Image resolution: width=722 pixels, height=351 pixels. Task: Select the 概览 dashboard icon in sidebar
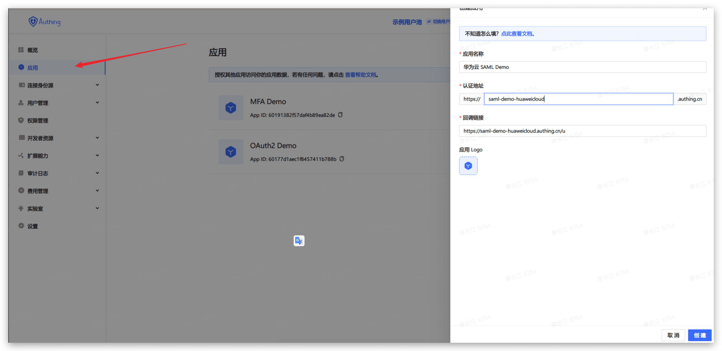pos(21,50)
